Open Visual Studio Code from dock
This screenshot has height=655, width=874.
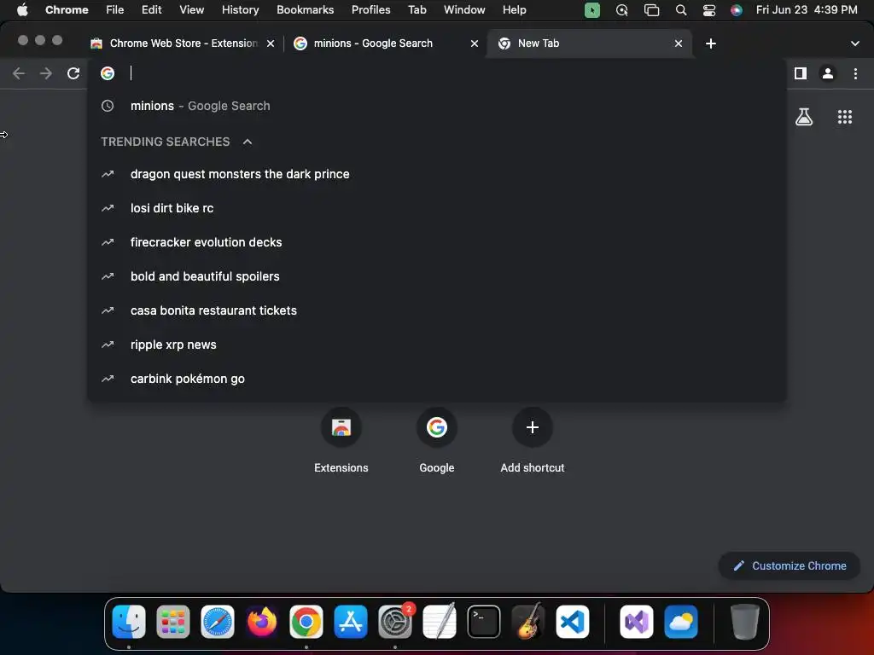point(573,622)
